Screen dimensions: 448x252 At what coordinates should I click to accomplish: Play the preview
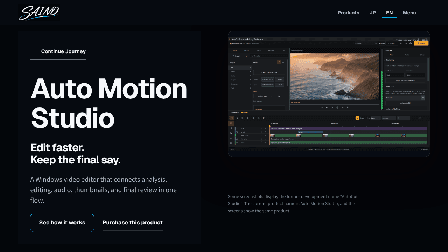point(332,107)
